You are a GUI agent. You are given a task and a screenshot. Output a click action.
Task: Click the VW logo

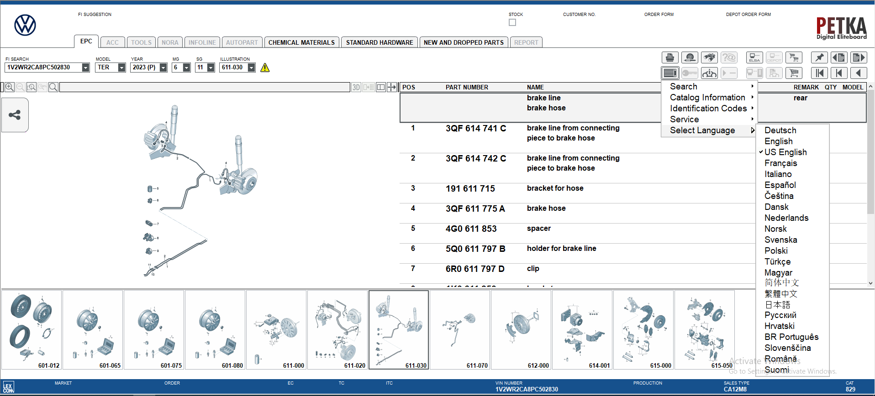25,25
